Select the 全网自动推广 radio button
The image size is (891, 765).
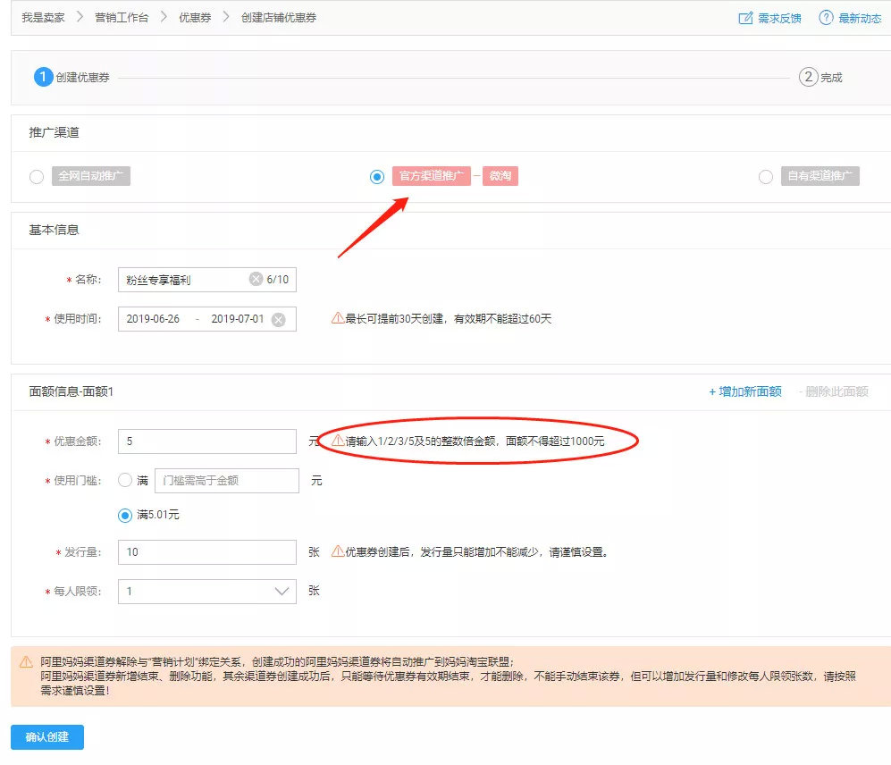pyautogui.click(x=36, y=176)
